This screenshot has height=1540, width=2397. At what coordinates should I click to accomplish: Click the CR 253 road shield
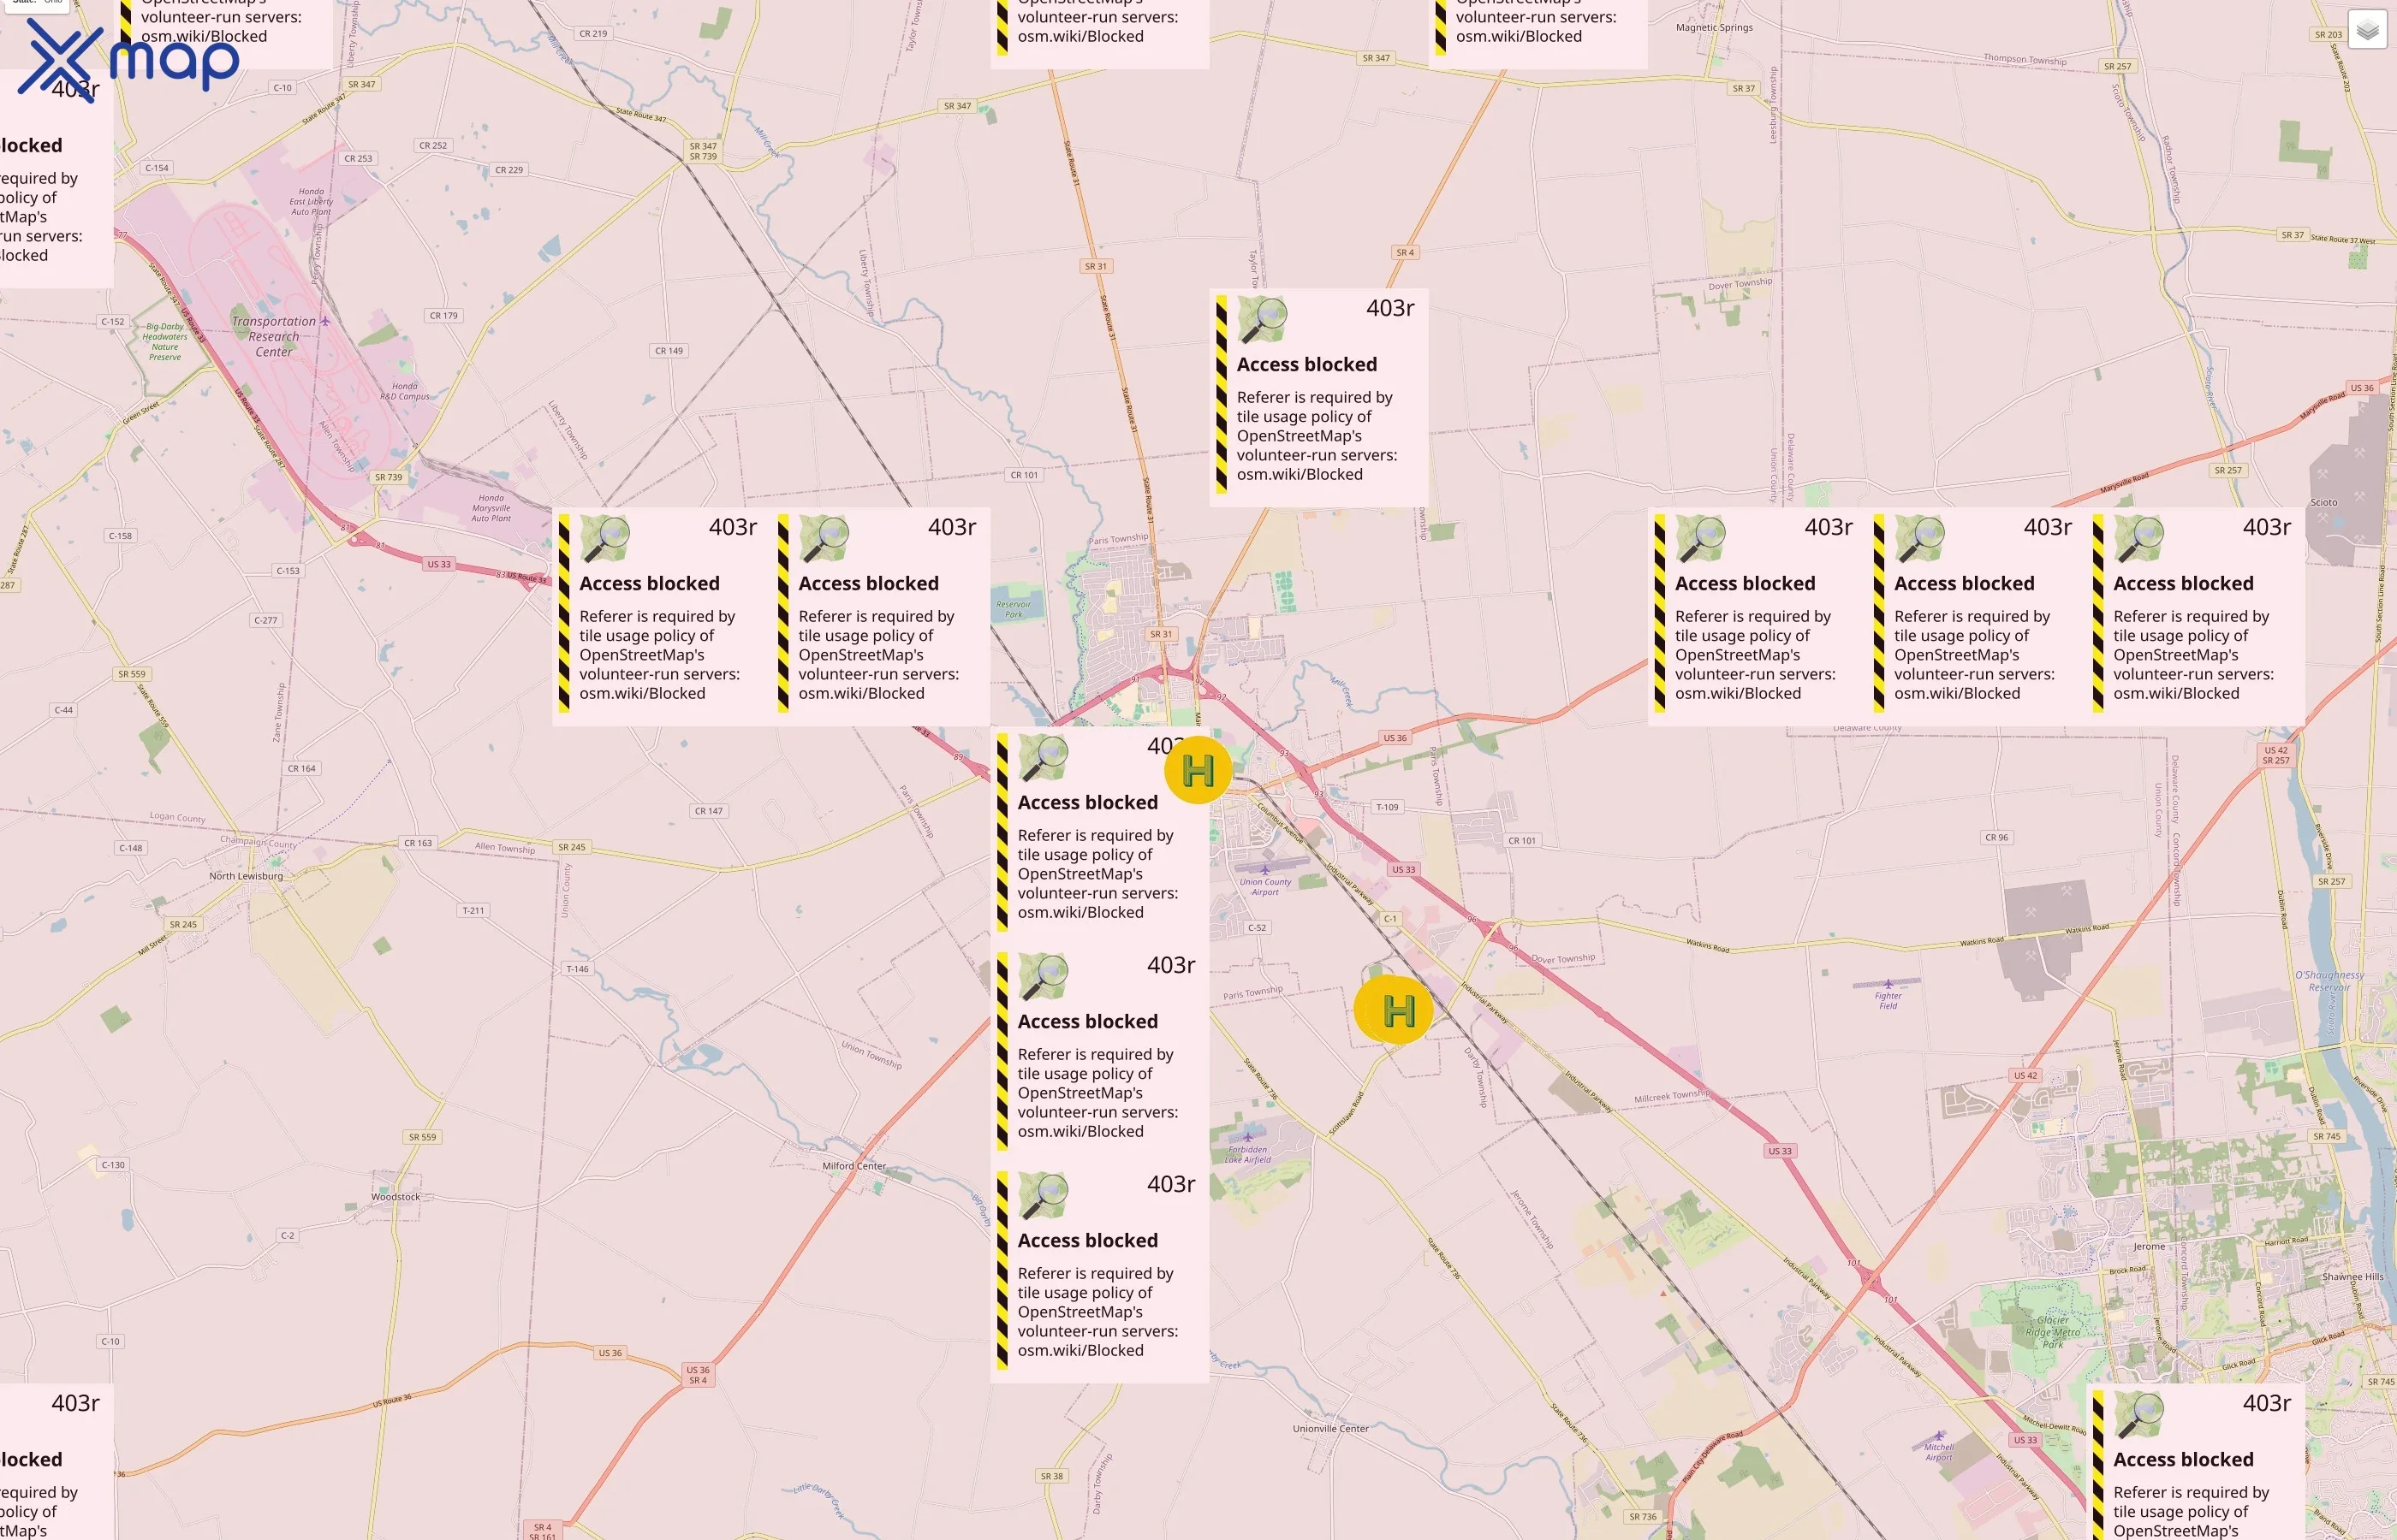[x=358, y=158]
